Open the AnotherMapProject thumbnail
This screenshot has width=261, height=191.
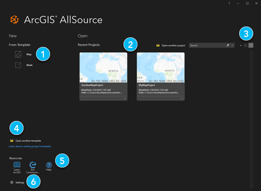pos(104,67)
